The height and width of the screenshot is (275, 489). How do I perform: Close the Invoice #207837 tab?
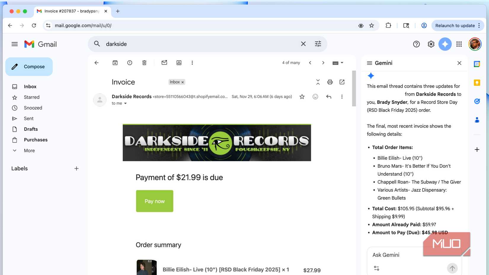106,11
